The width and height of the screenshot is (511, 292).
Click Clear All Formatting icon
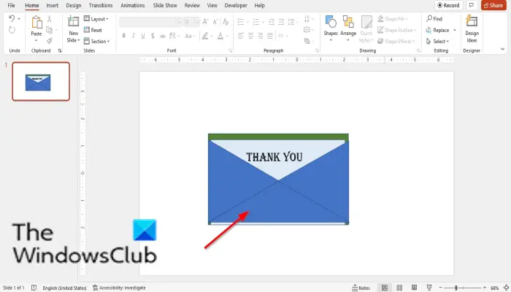click(226, 22)
